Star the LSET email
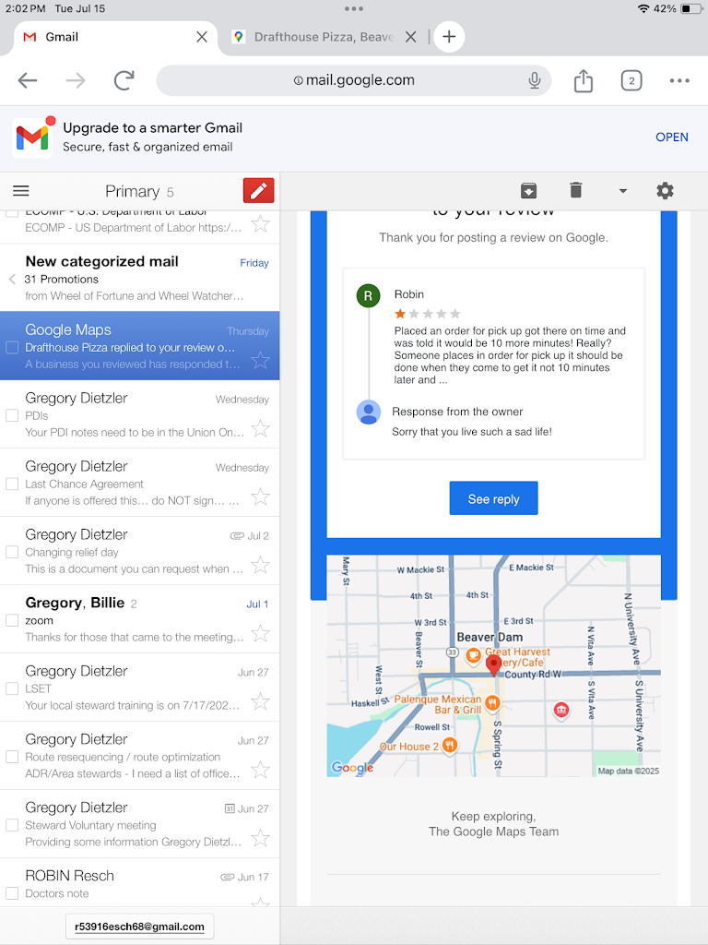The width and height of the screenshot is (708, 945). tap(260, 701)
